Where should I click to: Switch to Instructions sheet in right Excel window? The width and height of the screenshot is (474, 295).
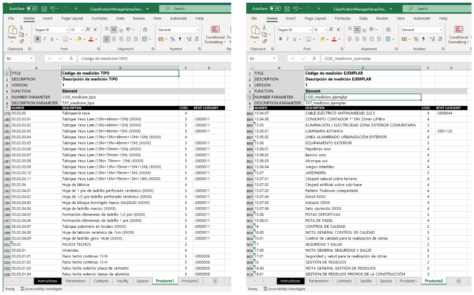[x=290, y=281]
